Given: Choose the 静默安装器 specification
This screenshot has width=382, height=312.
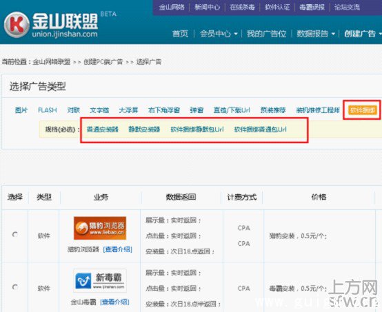Looking at the screenshot, I should (144, 129).
